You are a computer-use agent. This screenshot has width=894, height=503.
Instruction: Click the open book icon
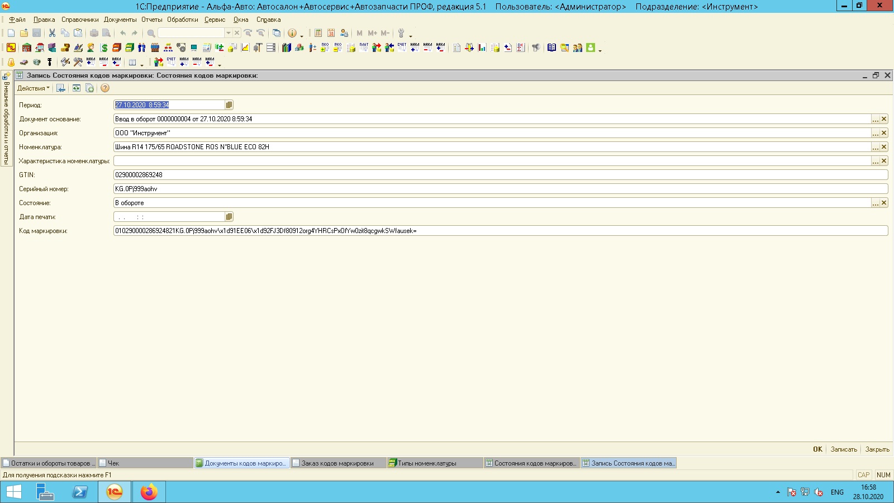coord(551,48)
